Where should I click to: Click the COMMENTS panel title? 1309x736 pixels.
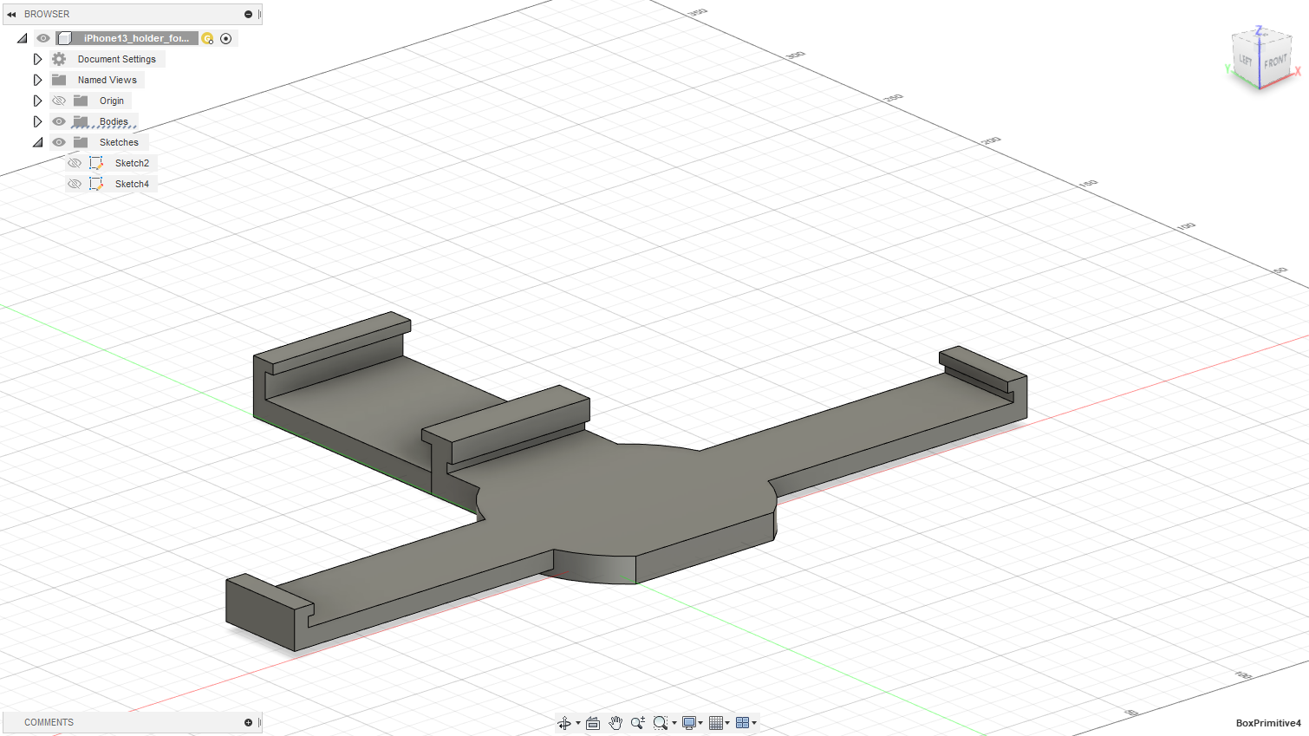click(49, 722)
